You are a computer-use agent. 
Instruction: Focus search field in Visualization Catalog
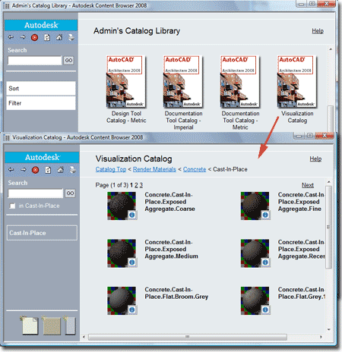click(x=36, y=193)
